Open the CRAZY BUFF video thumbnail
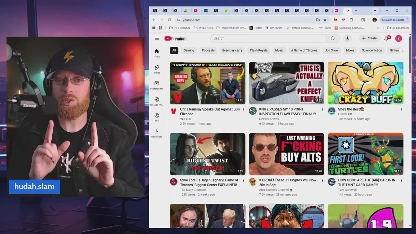Viewport: 416px width, 234px height. (x=365, y=83)
